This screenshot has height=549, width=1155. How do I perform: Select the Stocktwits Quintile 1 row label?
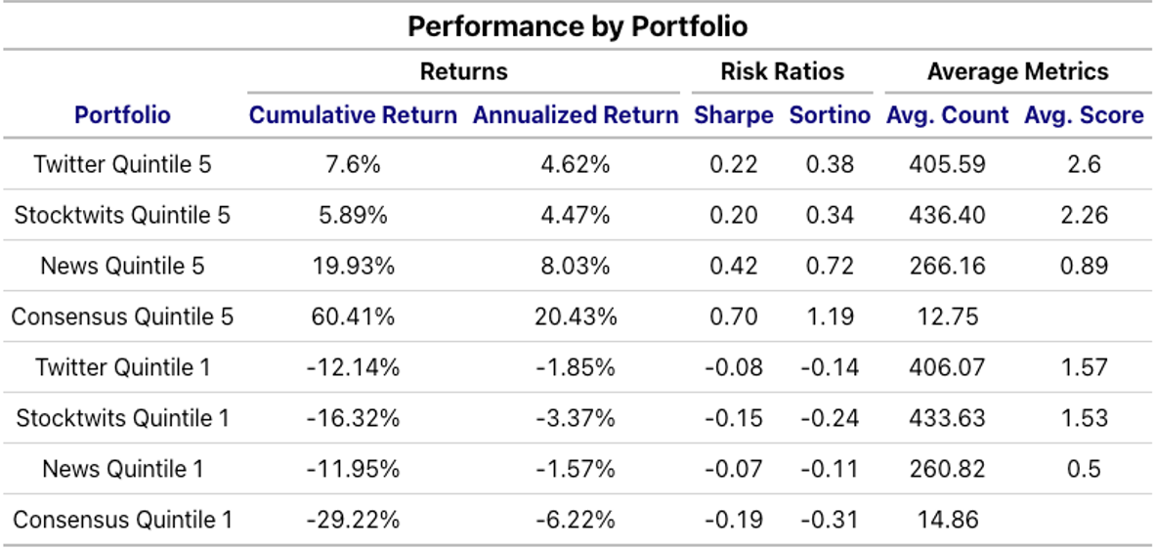(122, 418)
